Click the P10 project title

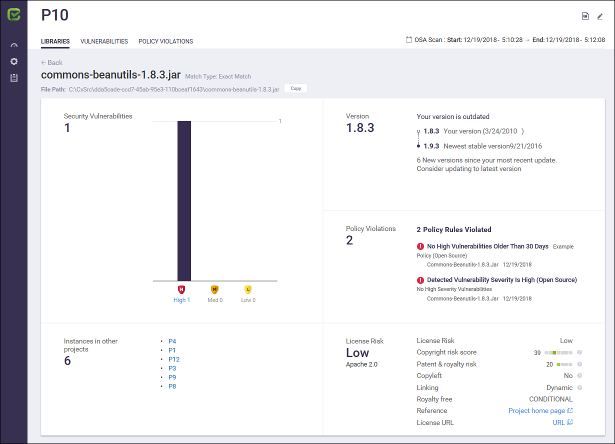(55, 15)
